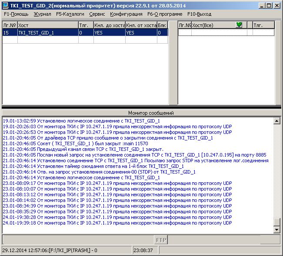Click the F10-Выход menu item

click(x=199, y=14)
